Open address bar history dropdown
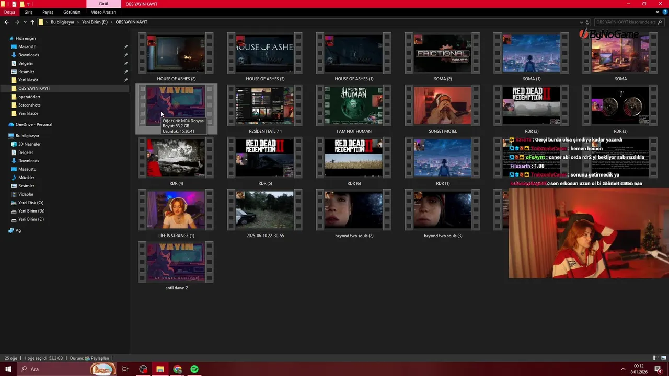This screenshot has height=376, width=669. pyautogui.click(x=581, y=22)
